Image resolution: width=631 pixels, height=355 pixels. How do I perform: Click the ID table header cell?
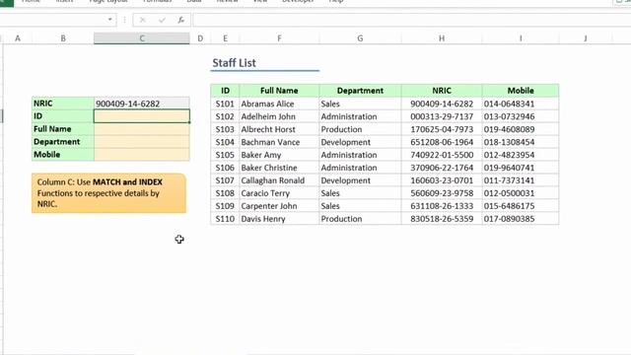[225, 91]
